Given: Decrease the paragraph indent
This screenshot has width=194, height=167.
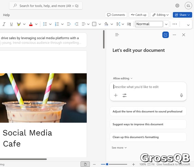Looking at the screenshot, I should tap(69, 24).
